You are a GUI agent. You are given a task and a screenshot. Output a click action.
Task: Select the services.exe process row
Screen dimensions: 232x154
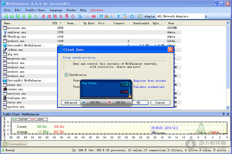click(x=30, y=94)
